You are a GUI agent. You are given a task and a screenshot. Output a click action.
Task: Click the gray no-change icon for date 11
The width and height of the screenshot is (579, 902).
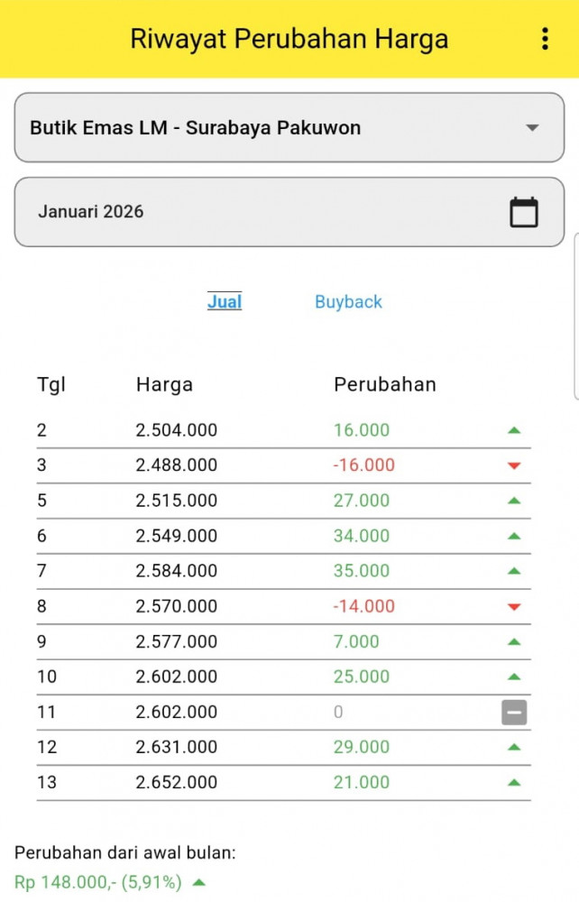(x=514, y=713)
